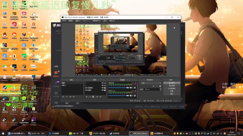The image size is (243, 136).
Task: Click the 工作室模式 studio mode button
Action: [172, 89]
